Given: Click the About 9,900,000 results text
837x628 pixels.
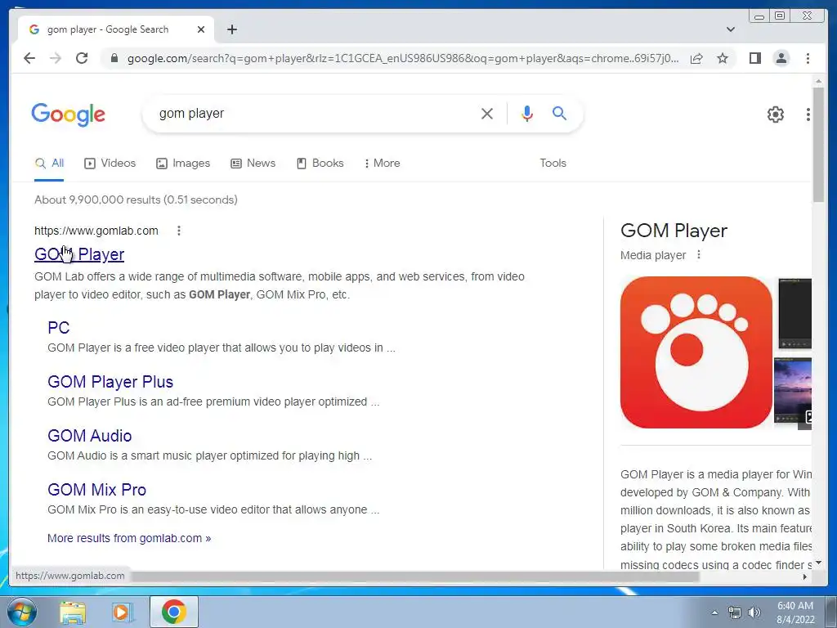Looking at the screenshot, I should click(x=136, y=200).
